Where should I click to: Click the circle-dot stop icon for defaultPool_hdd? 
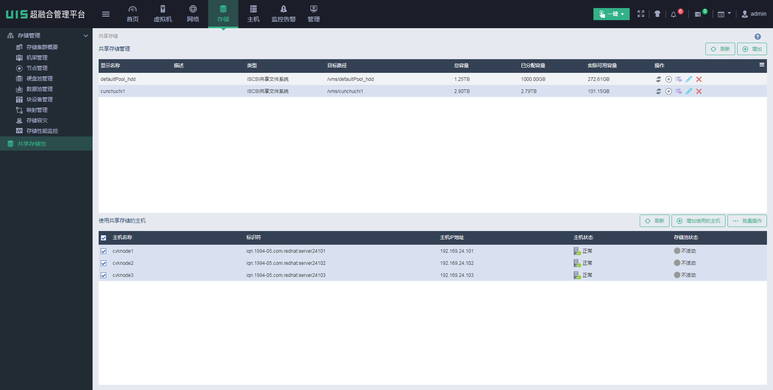[669, 79]
